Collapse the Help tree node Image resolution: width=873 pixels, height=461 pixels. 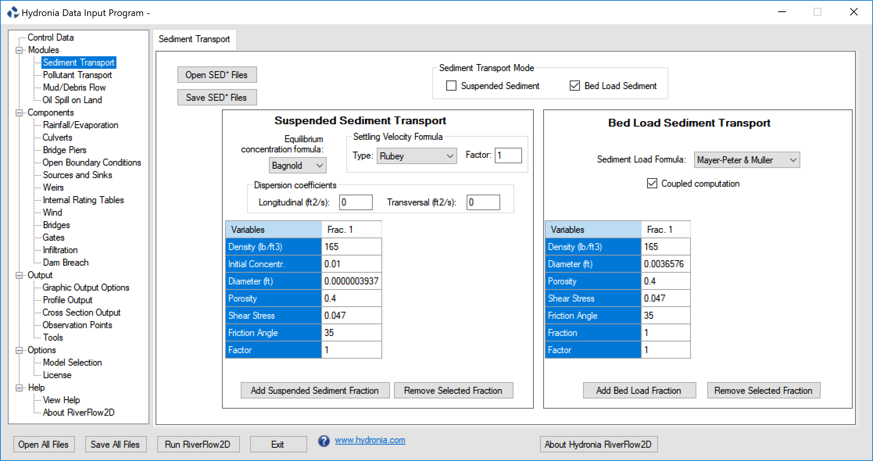coord(19,388)
